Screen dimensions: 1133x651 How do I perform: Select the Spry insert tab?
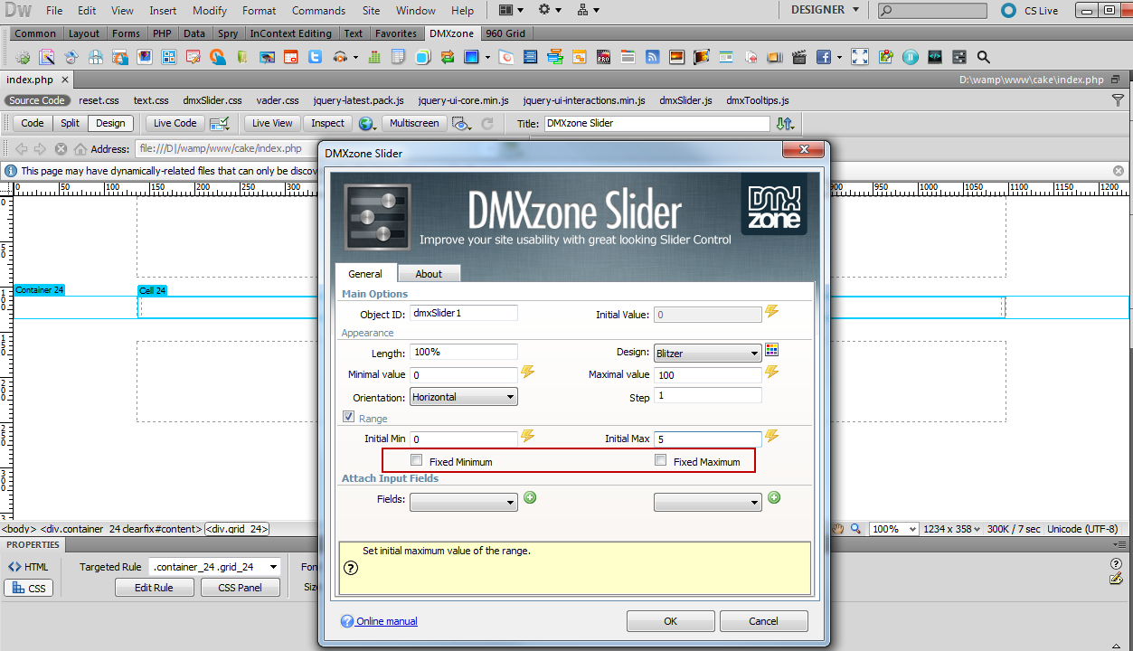click(x=228, y=33)
